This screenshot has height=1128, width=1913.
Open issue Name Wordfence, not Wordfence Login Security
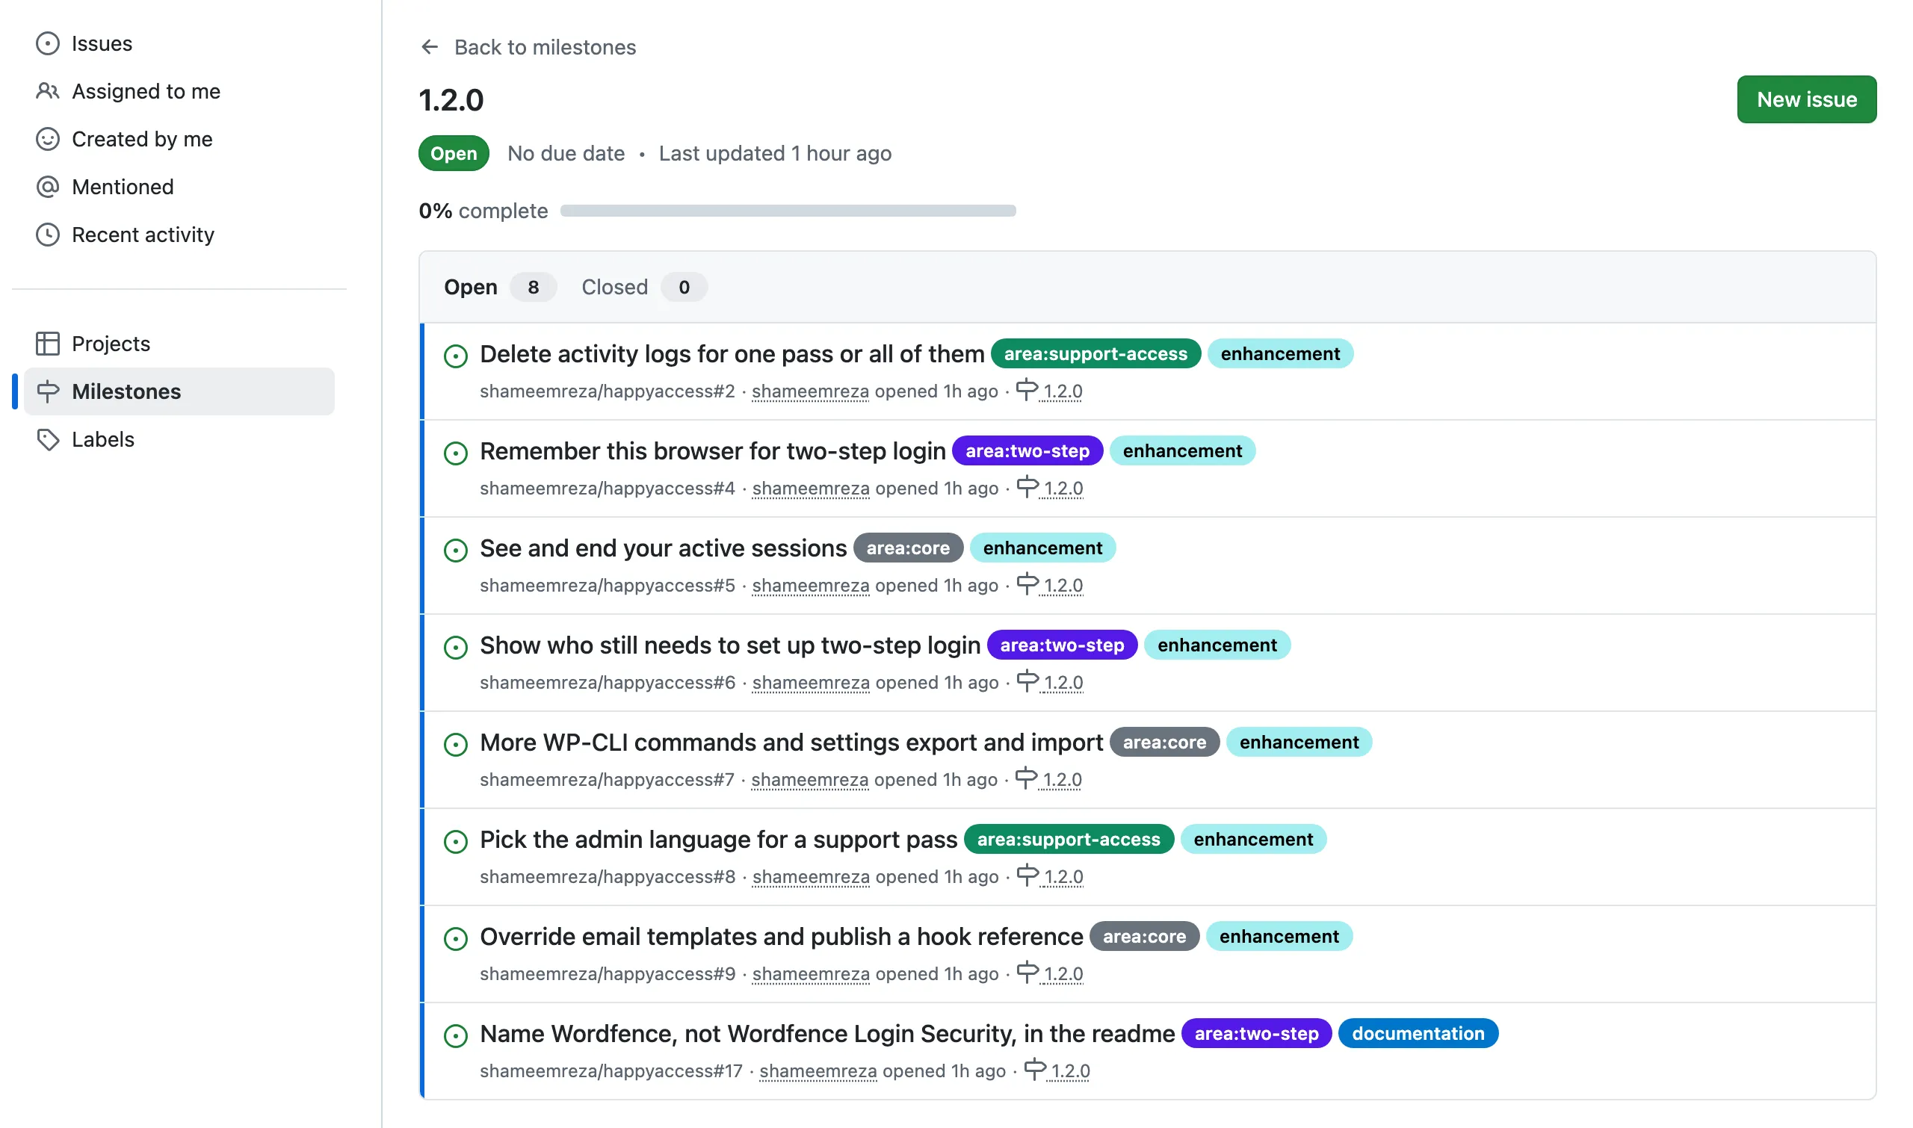pos(827,1034)
